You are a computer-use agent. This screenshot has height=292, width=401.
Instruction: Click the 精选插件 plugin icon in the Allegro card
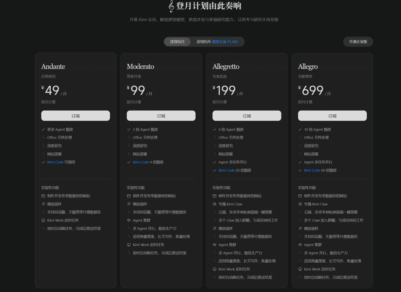(x=300, y=229)
